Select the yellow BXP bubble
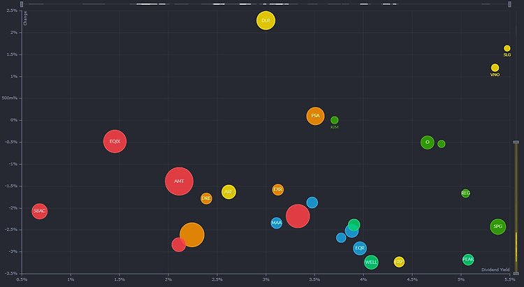524x287 pixels. [399, 262]
